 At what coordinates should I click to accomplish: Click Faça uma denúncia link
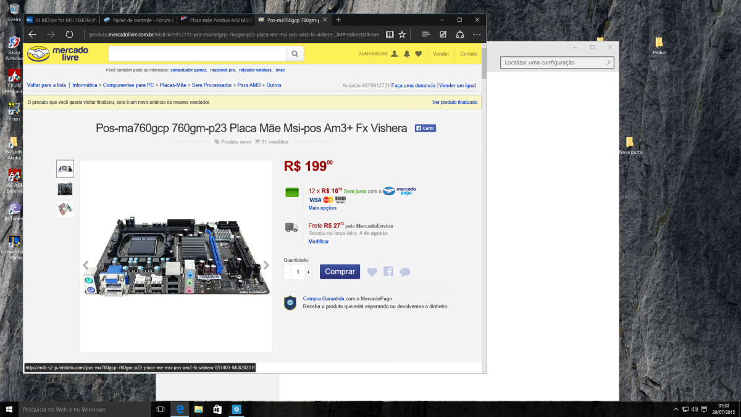point(414,85)
